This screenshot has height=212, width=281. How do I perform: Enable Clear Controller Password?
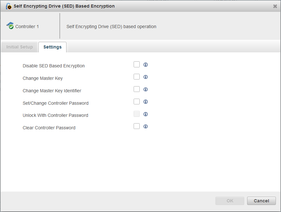[137, 126]
